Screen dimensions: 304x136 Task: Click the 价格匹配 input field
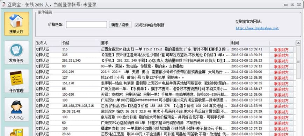pyautogui.click(x=86, y=25)
